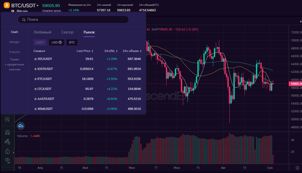Switch to the Сектор tab
Screen dimensions: 302x173
tap(67, 32)
